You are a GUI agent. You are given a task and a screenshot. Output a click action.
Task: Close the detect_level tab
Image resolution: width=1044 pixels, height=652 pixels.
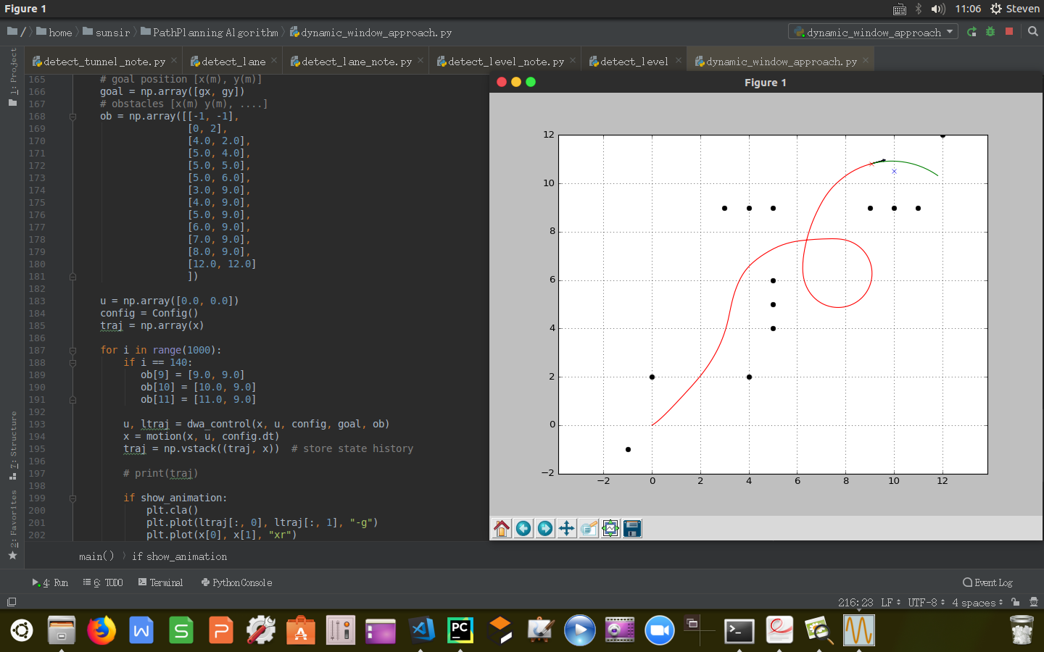point(679,61)
